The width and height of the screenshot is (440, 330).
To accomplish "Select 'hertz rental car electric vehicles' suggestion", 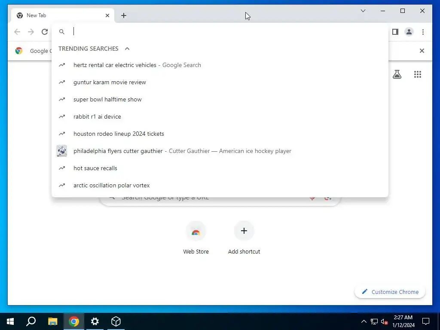I will coord(220,65).
